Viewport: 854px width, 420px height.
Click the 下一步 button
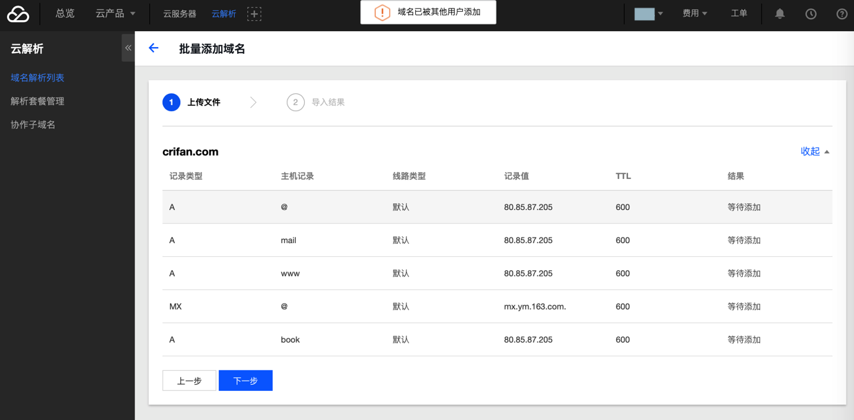245,381
